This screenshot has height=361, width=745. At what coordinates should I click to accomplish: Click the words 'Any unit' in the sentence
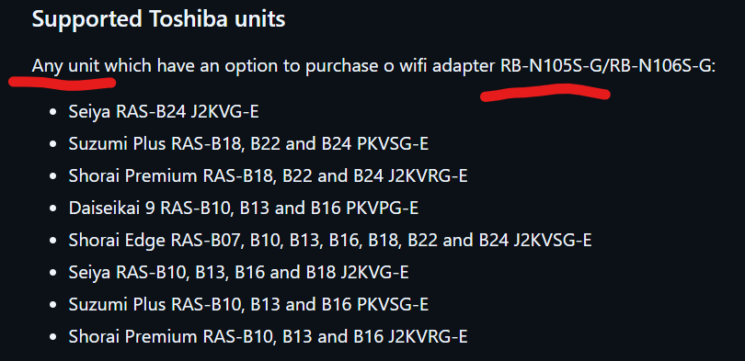66,66
